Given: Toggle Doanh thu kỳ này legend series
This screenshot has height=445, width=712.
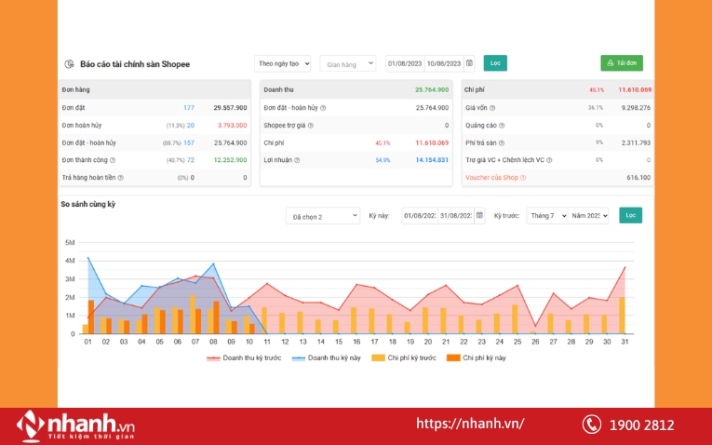Looking at the screenshot, I should [326, 357].
